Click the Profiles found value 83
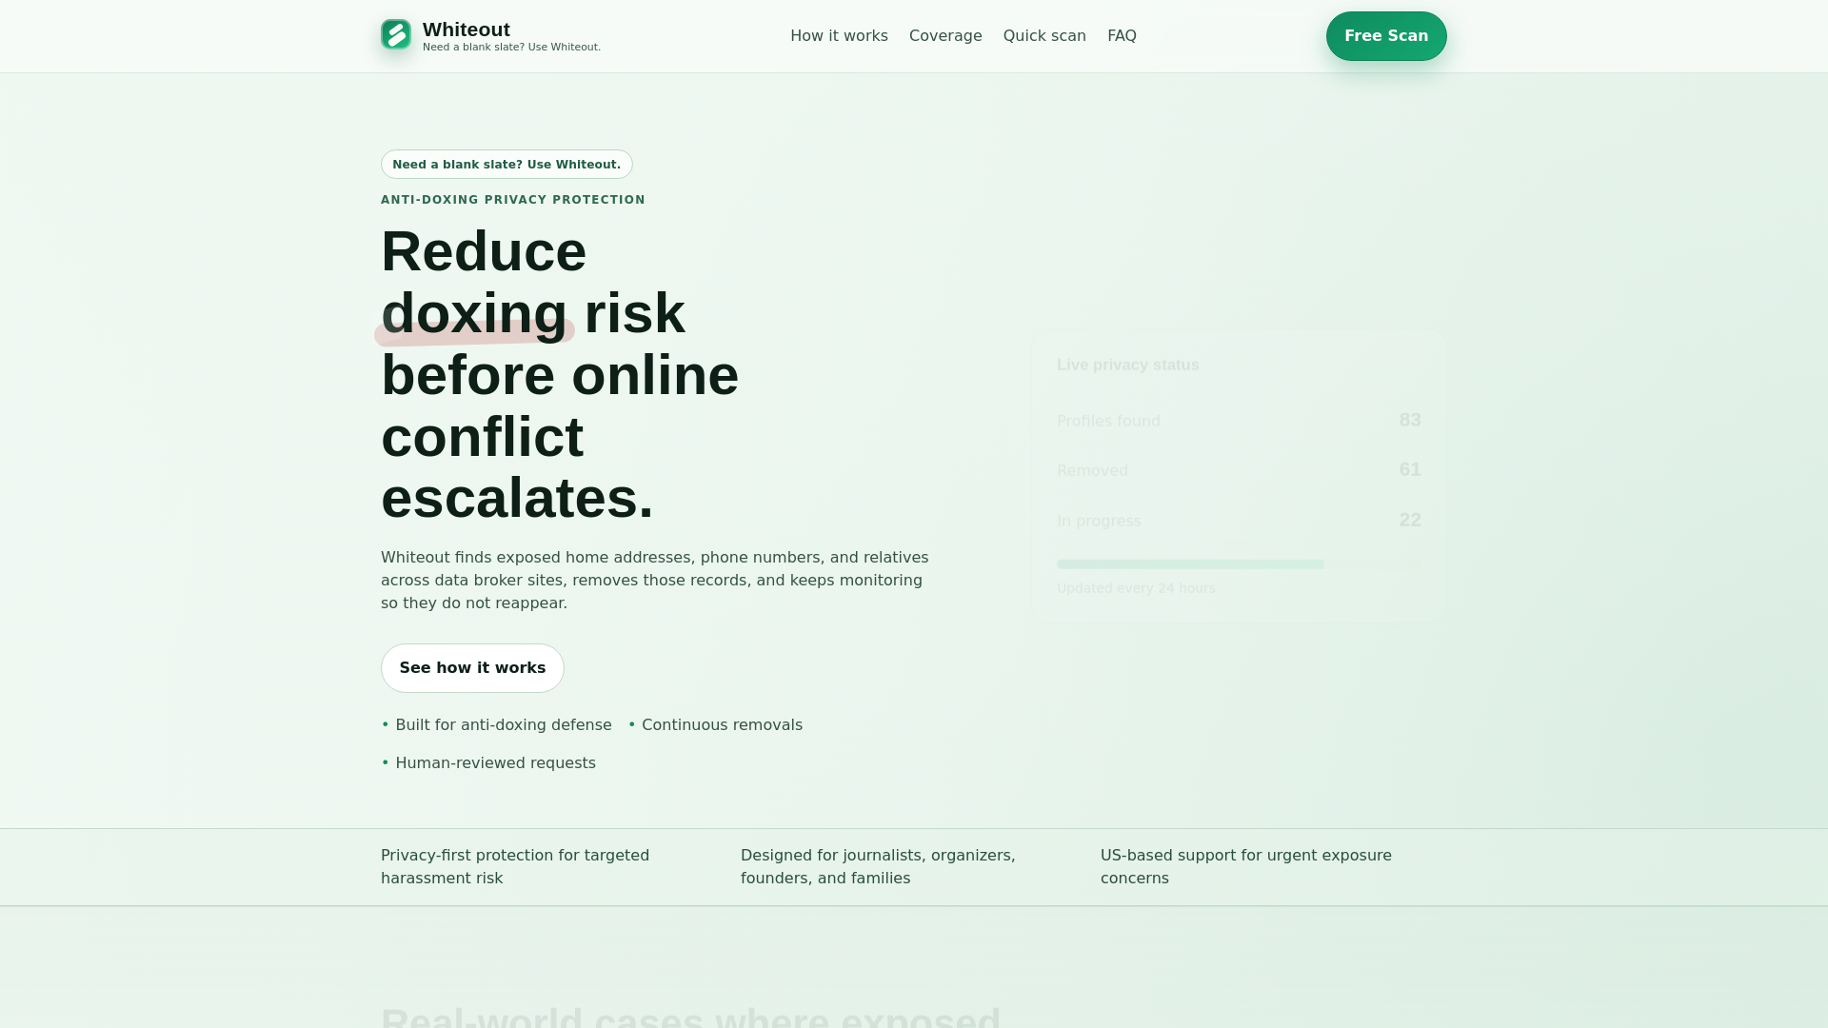Image resolution: width=1828 pixels, height=1028 pixels. 1410,420
